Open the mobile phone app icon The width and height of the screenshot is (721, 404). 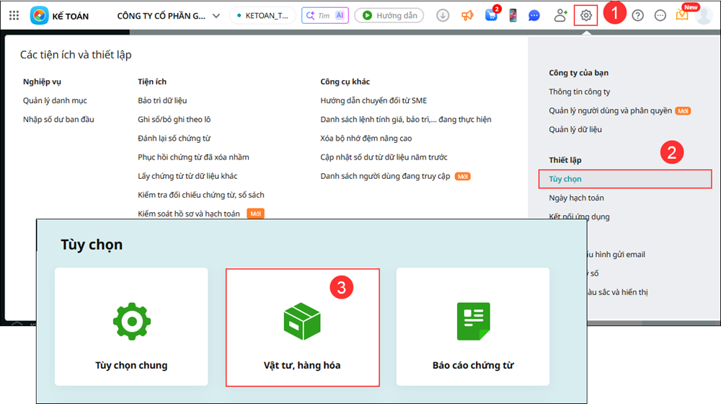click(513, 15)
